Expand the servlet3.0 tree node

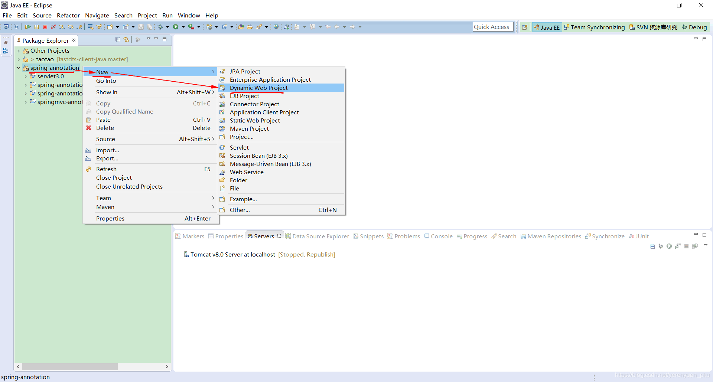pos(26,76)
